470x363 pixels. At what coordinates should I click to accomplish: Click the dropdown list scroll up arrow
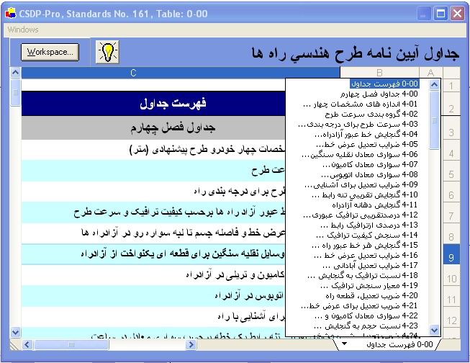[434, 85]
